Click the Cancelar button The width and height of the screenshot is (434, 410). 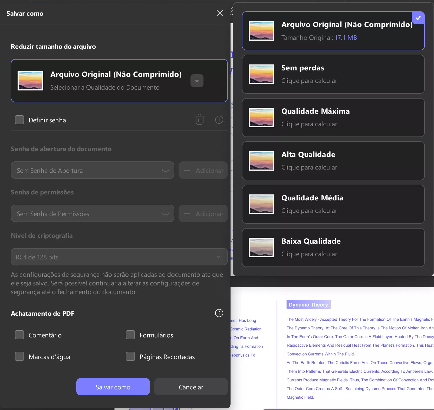[x=191, y=387]
